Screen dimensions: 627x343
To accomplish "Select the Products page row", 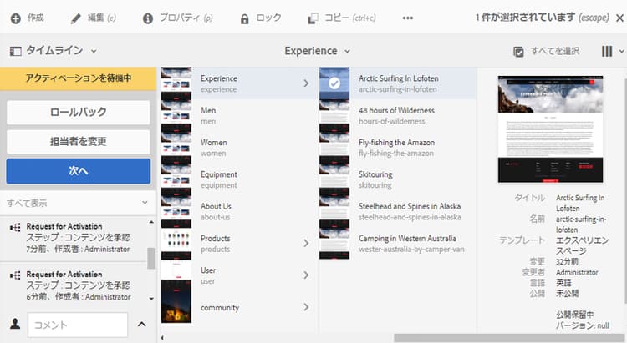I will click(x=239, y=243).
